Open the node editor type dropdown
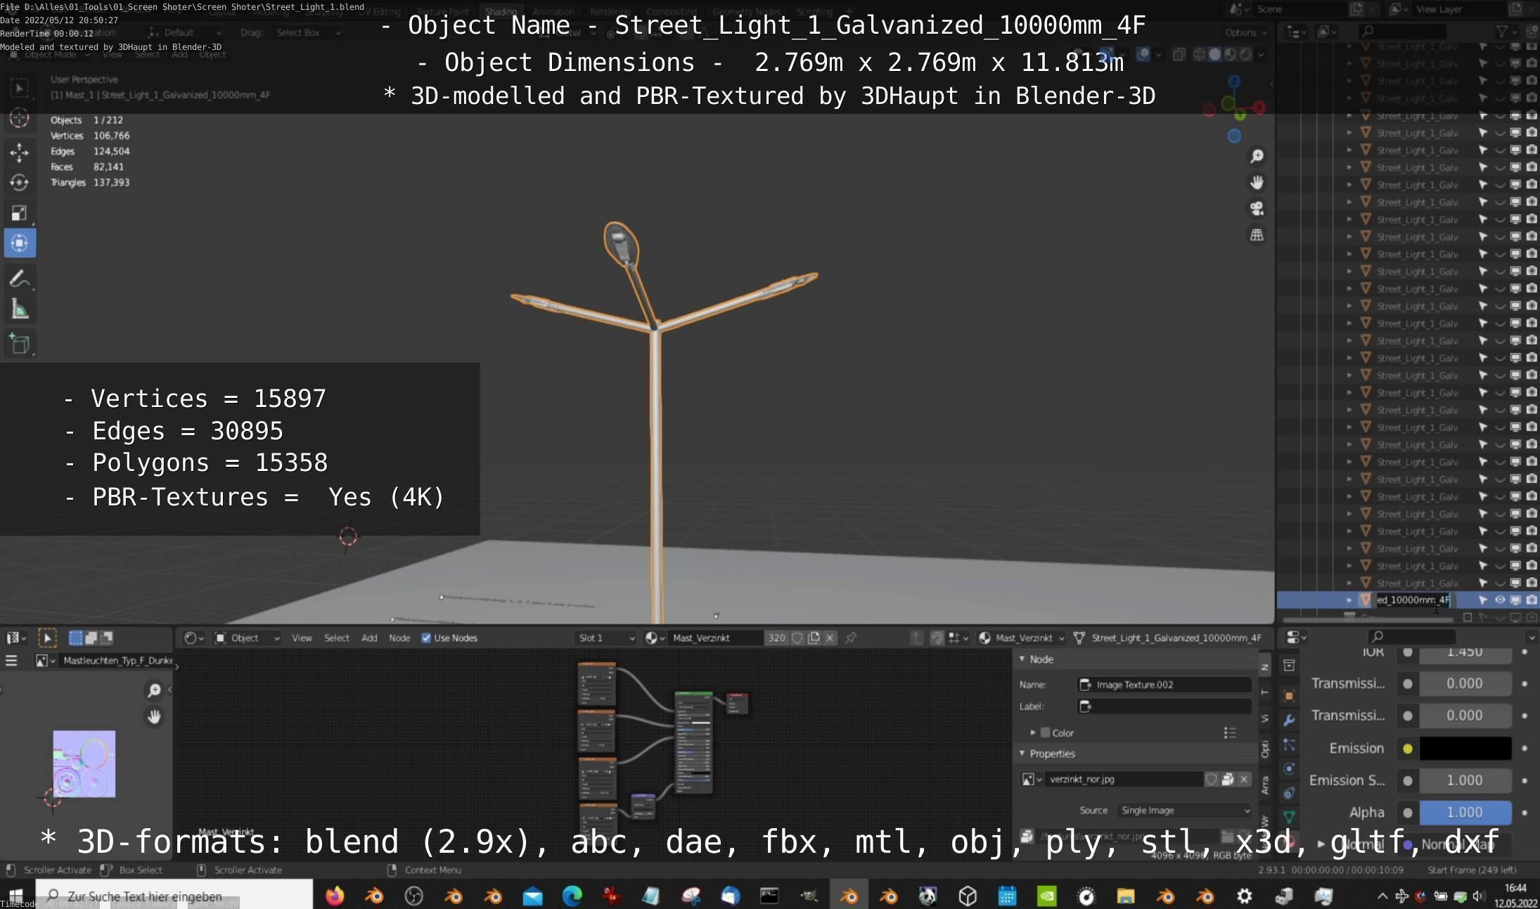Viewport: 1540px width, 909px height. point(194,638)
